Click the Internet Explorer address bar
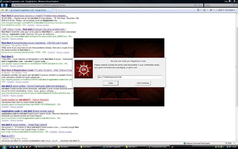Viewport: 238px width, 149px height. pyautogui.click(x=103, y=5)
